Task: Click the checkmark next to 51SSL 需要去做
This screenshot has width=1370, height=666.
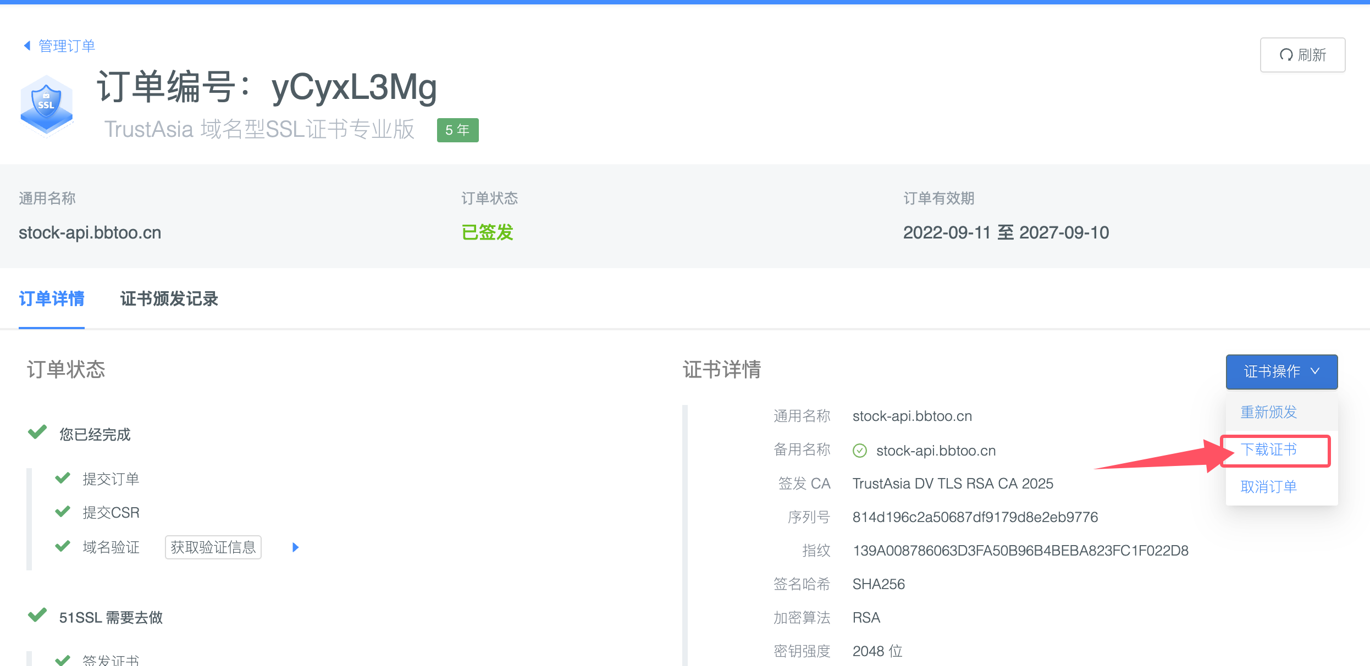Action: [x=37, y=615]
